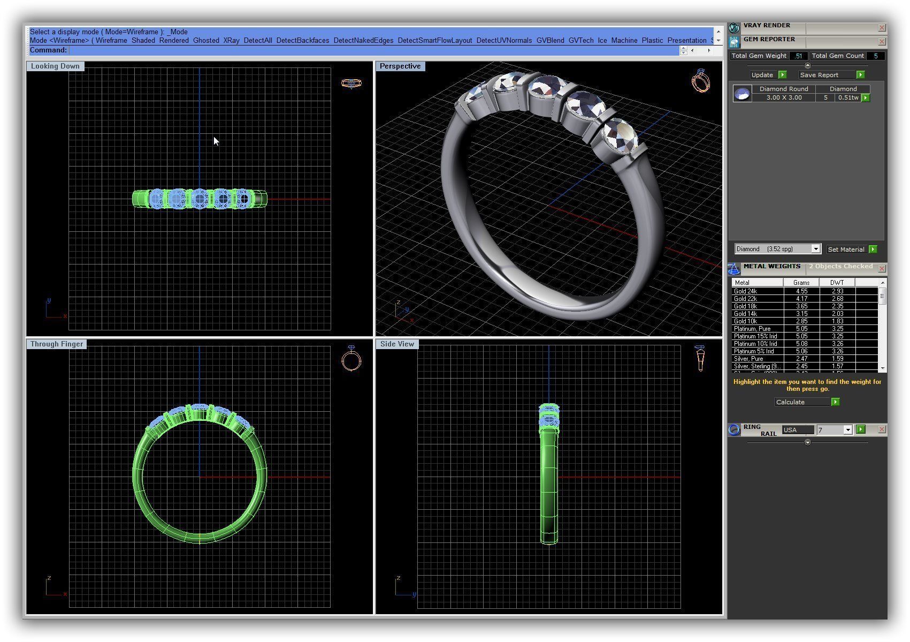Choose Ghosted mode option in command line
Viewport: 910px width, 642px height.
pos(206,41)
